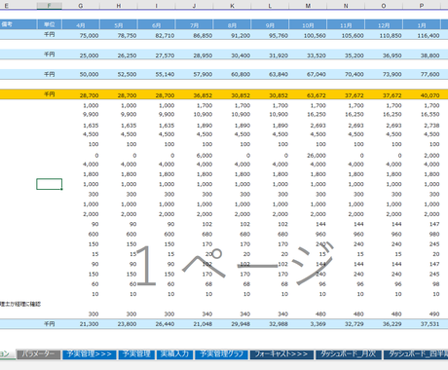Switch to the 予実管理>>> sheet tab

[90, 354]
